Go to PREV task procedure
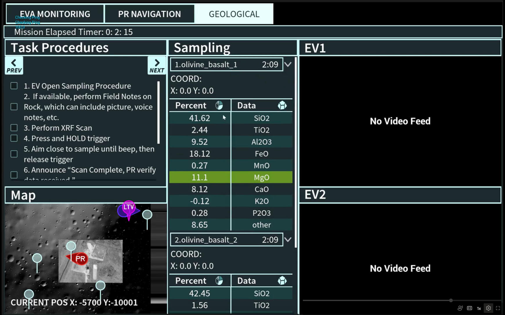Screen dimensions: 505x315 click(x=14, y=65)
